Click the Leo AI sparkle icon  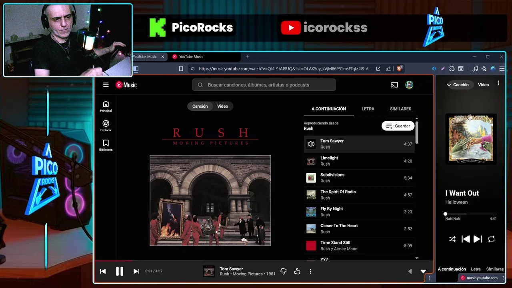pyautogui.click(x=484, y=69)
